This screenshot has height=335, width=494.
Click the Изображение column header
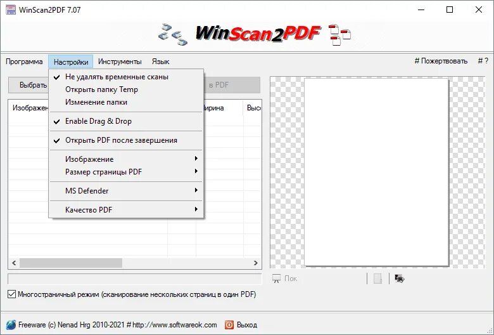click(x=28, y=108)
